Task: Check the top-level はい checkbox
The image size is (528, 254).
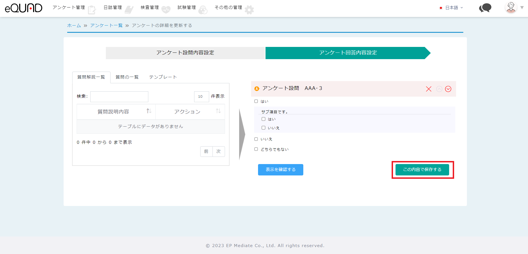Action: point(256,101)
